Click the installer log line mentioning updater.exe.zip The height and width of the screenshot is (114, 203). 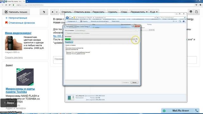tap(75, 54)
